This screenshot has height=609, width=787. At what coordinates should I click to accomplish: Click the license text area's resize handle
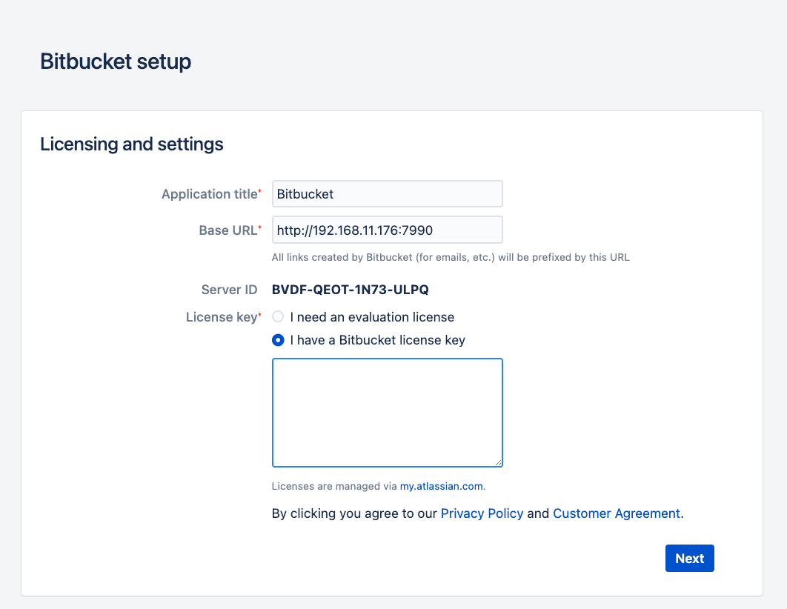tap(499, 462)
